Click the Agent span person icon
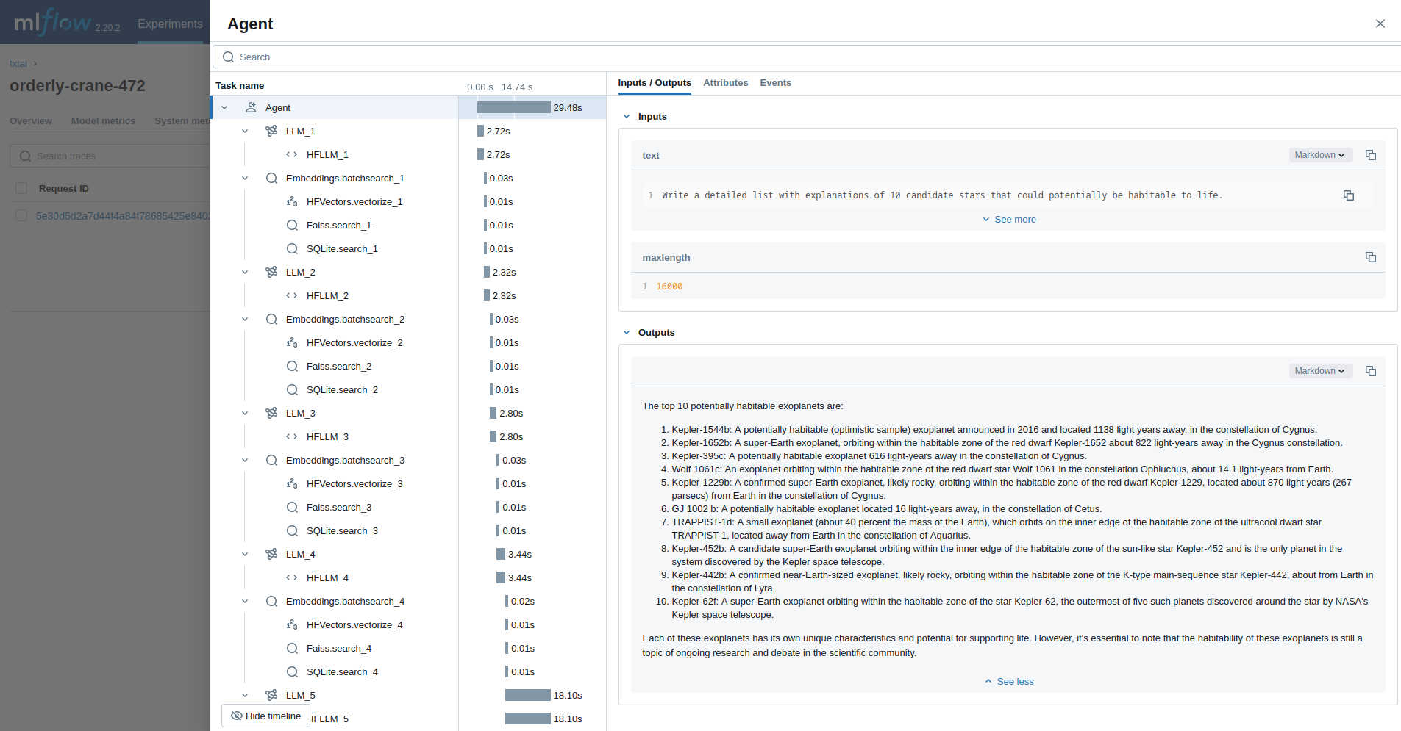 [251, 107]
